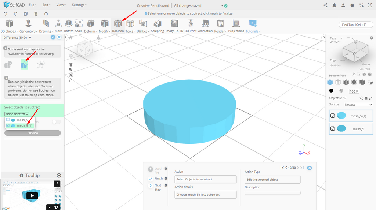Open the user account icon
The image size is (376, 210).
pyautogui.click(x=343, y=5)
